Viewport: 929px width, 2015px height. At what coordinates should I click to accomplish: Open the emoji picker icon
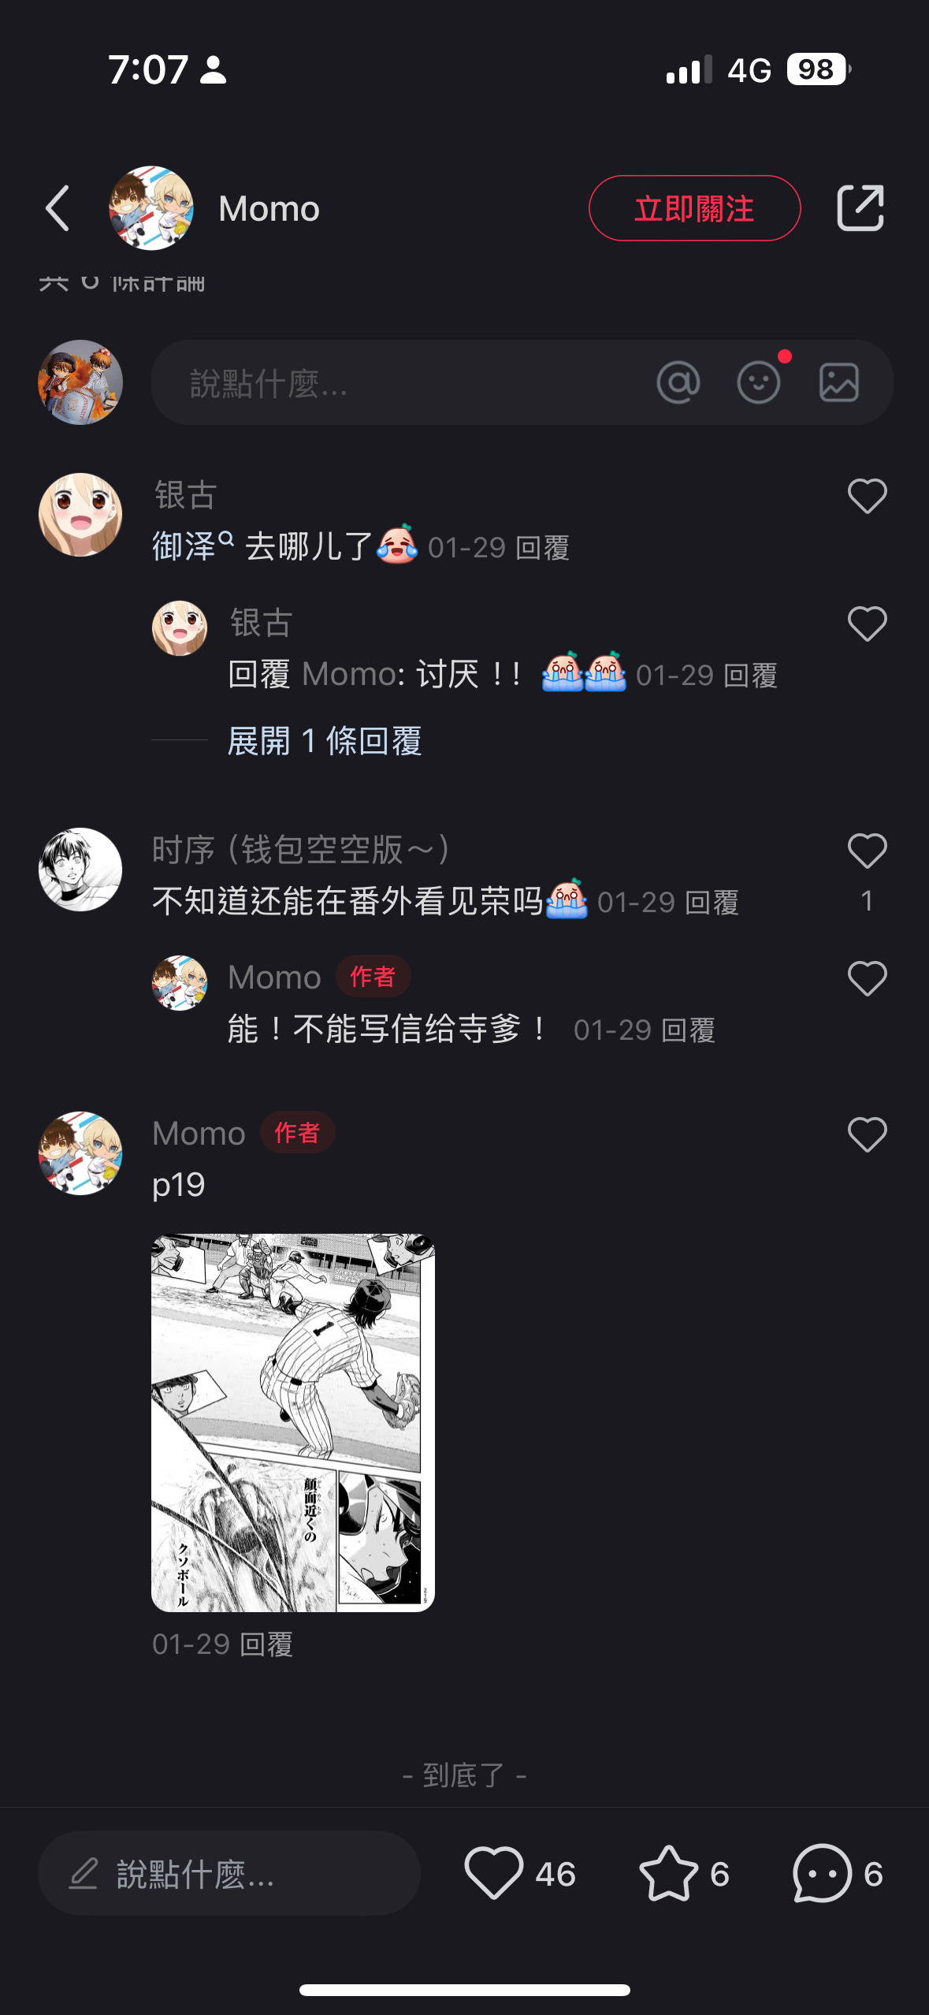(759, 383)
